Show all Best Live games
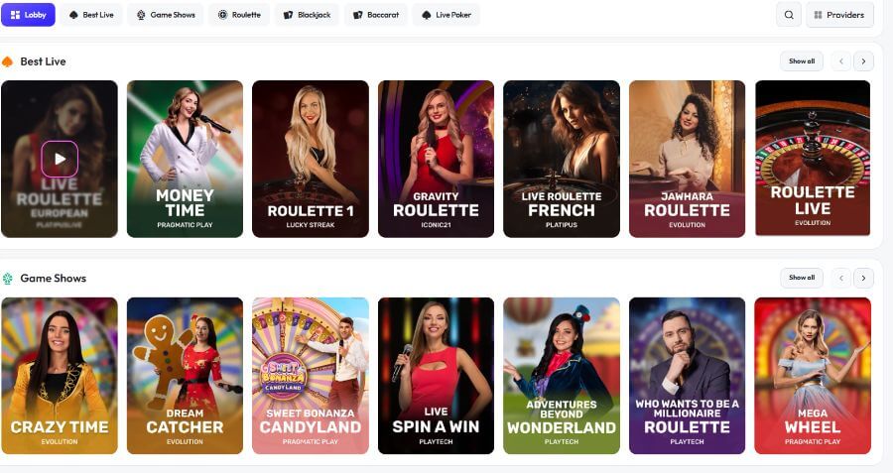The height and width of the screenshot is (473, 893). pos(802,60)
